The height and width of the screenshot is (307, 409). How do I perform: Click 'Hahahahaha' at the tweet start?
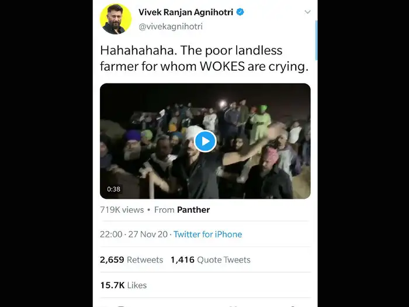pyautogui.click(x=138, y=50)
